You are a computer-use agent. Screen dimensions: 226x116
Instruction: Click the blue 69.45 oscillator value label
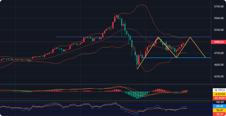point(219,106)
